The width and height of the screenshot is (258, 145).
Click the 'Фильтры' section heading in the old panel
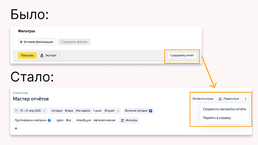point(26,31)
